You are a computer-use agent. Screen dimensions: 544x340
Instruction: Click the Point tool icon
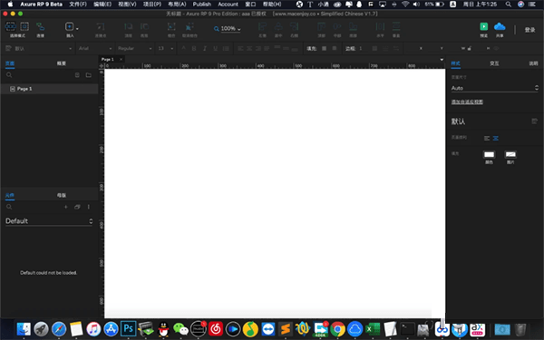[x=101, y=26]
